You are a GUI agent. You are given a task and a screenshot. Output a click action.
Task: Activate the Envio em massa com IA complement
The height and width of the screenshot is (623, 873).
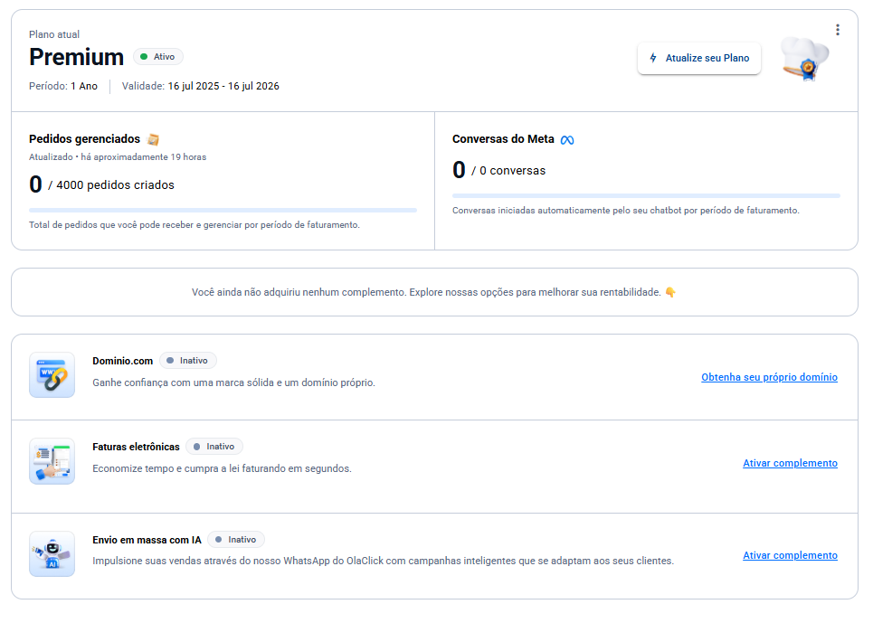(x=790, y=556)
